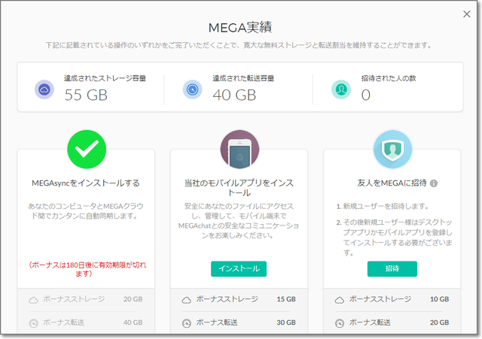Click the 40 GB transfer value
The width and height of the screenshot is (482, 339).
[234, 95]
